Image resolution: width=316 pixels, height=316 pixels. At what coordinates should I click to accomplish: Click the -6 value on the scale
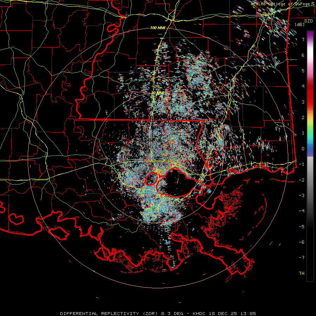(x=302, y=242)
